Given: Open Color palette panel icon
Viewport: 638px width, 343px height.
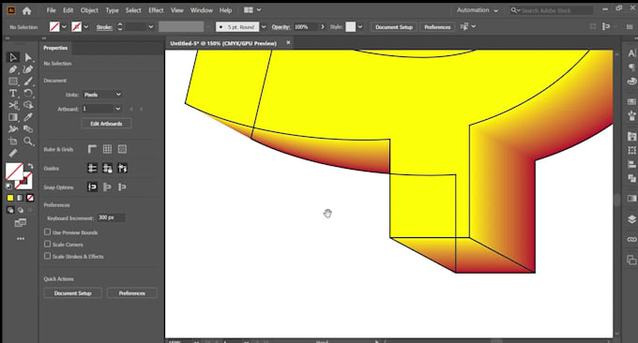Looking at the screenshot, I should (631, 82).
